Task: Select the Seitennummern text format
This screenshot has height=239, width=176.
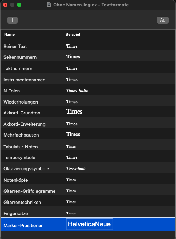Action: pyautogui.click(x=88, y=57)
